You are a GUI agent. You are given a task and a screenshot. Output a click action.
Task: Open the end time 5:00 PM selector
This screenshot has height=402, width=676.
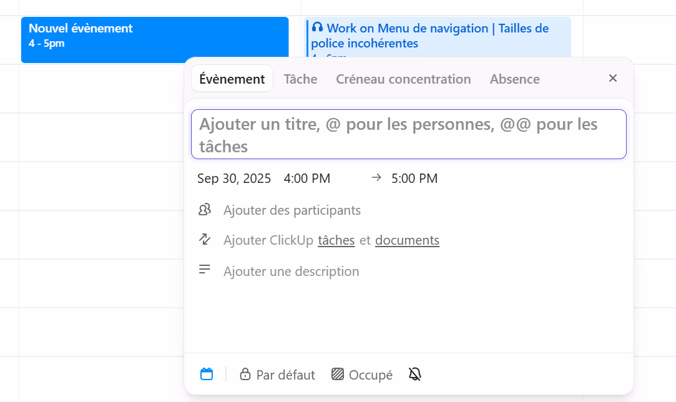tap(415, 178)
